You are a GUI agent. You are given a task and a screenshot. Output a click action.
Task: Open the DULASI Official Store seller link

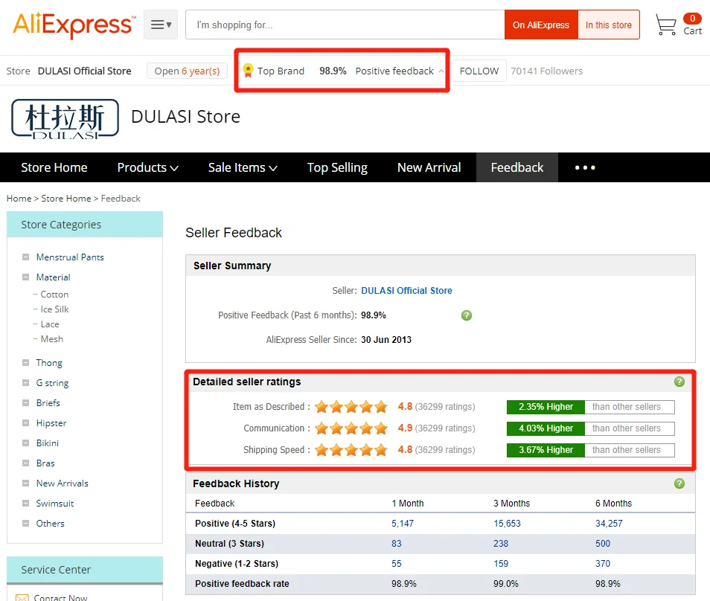click(406, 291)
